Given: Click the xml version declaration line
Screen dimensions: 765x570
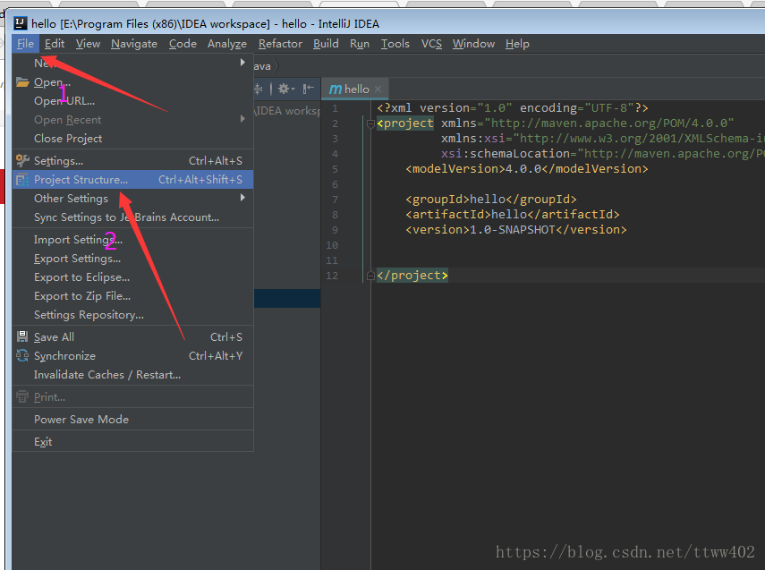Looking at the screenshot, I should click(513, 108).
